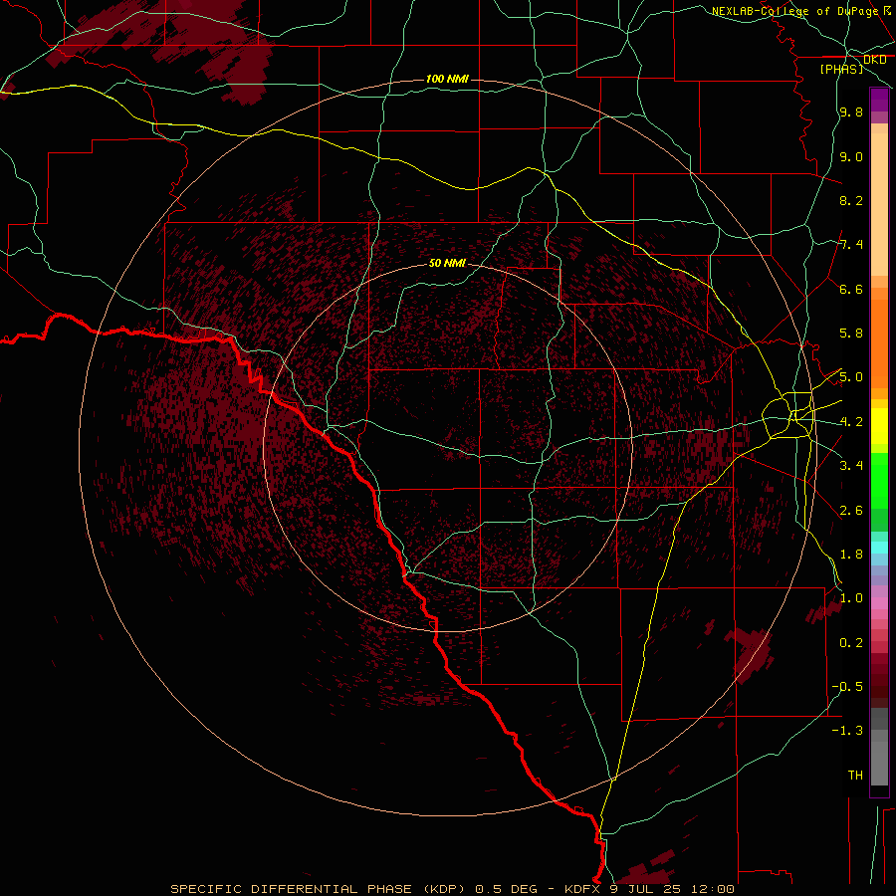Click the 5.0 scale value
The height and width of the screenshot is (896, 896).
pyautogui.click(x=851, y=377)
